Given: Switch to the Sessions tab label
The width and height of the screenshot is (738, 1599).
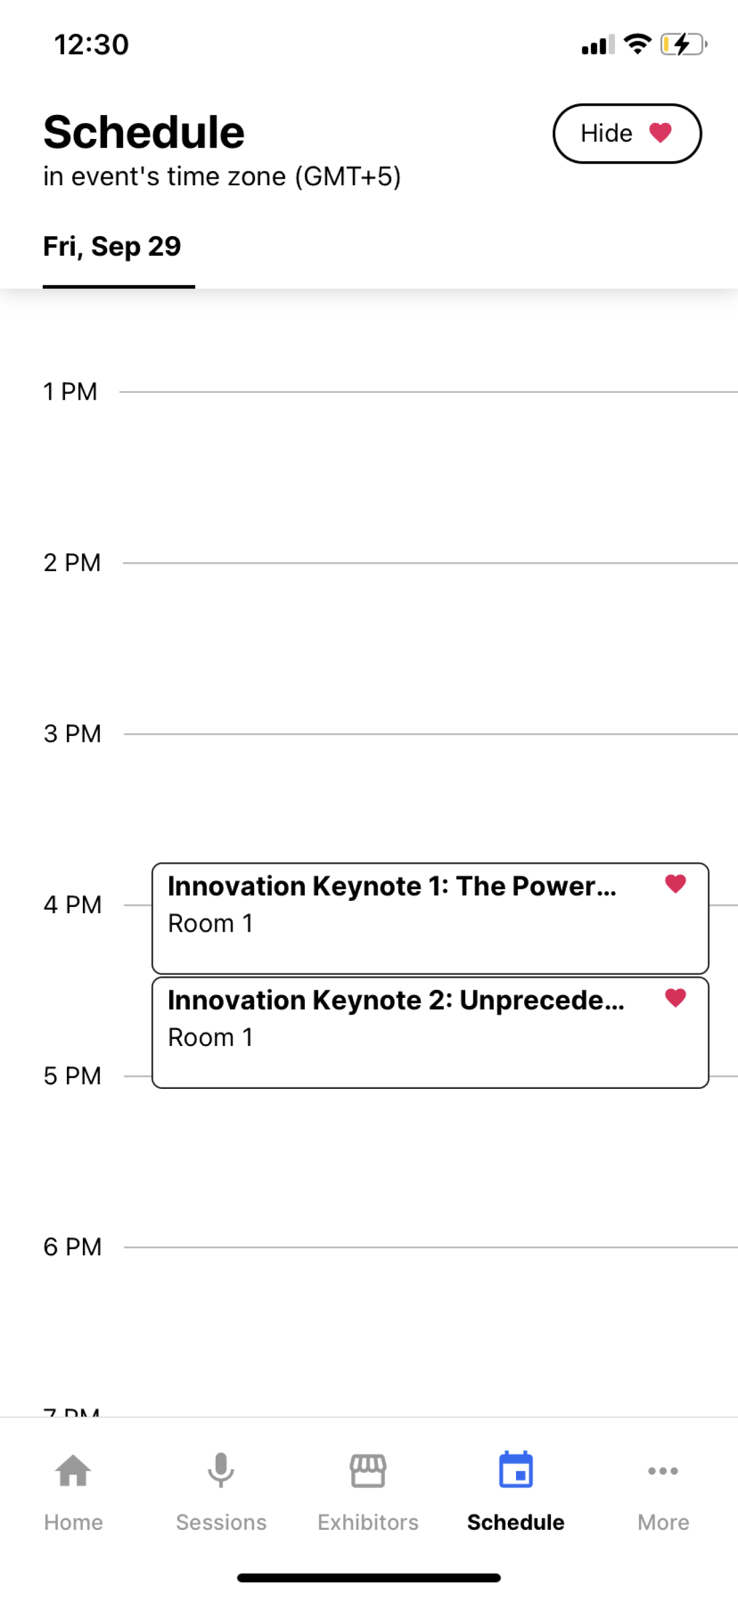Looking at the screenshot, I should click(x=220, y=1522).
